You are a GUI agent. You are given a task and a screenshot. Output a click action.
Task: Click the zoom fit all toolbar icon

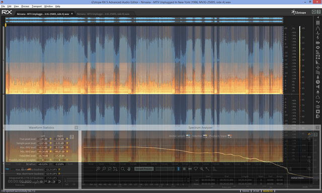tap(115, 169)
